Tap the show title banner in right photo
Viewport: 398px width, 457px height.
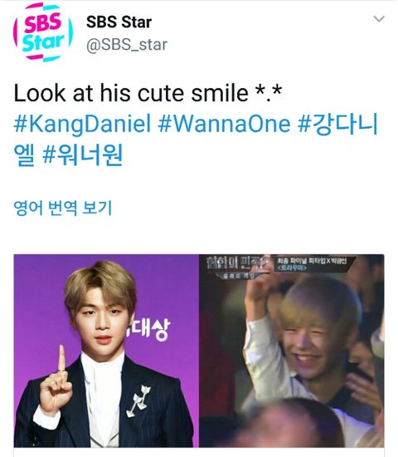tap(278, 266)
